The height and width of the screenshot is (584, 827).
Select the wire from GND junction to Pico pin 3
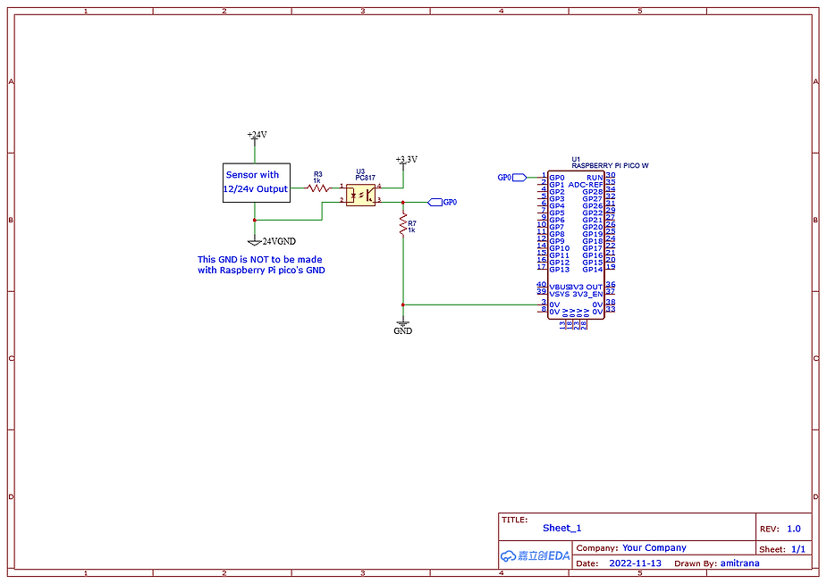[470, 305]
